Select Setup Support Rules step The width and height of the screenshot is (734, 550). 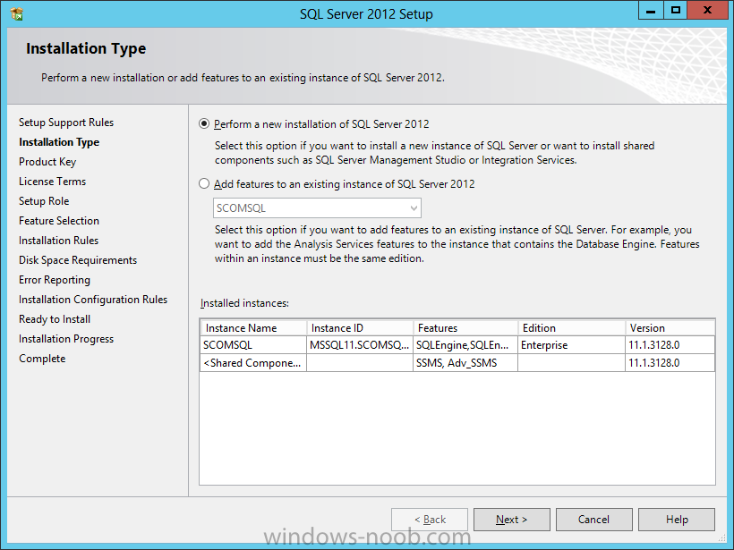(66, 123)
